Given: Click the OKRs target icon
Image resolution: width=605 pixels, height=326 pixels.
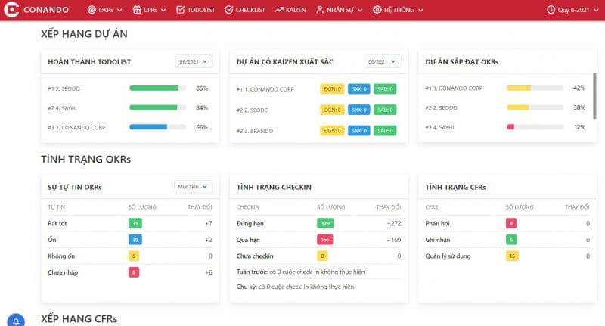Looking at the screenshot, I should 92,10.
